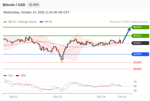Select the blue 82000 pivot price tag
The width and height of the screenshot is (150, 101).
click(140, 54)
